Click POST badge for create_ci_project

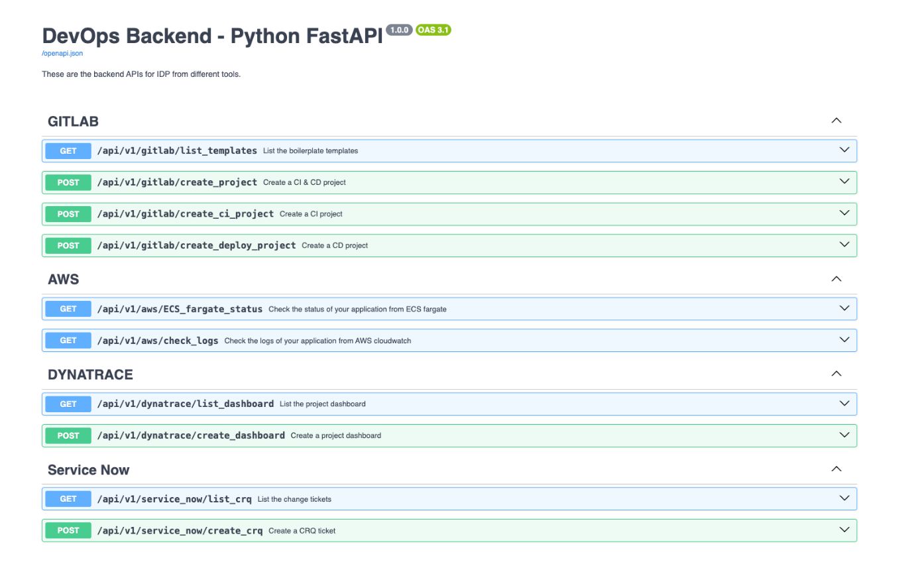(68, 214)
